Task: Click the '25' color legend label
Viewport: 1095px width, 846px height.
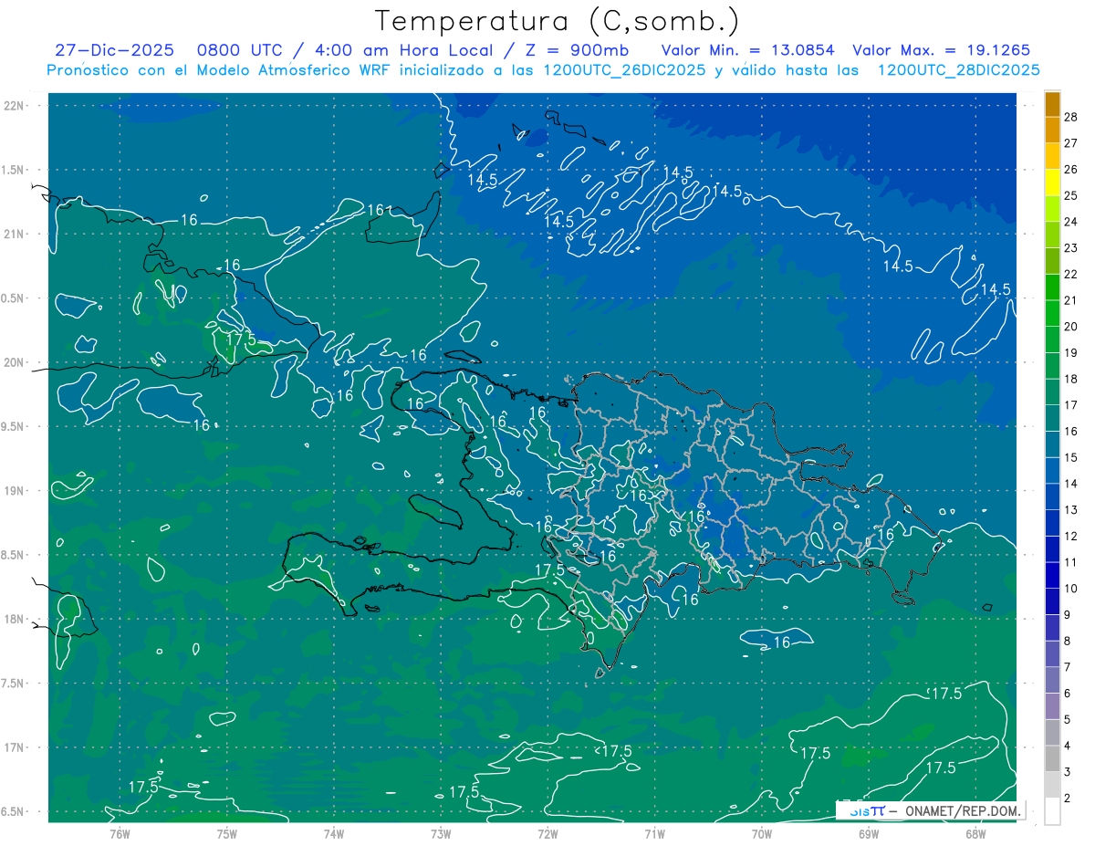Action: pyautogui.click(x=1071, y=195)
